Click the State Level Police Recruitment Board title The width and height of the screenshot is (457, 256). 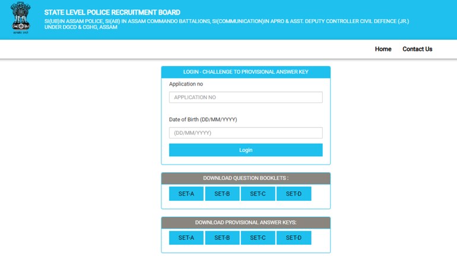[112, 12]
